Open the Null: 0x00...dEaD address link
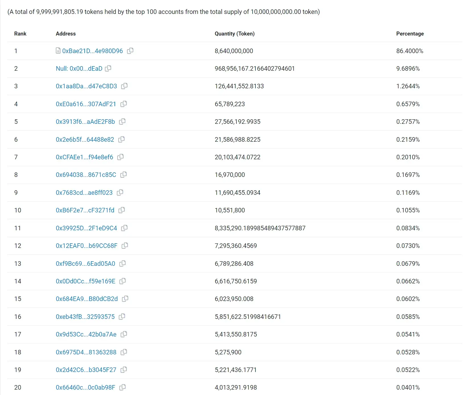The image size is (463, 395). click(x=79, y=68)
